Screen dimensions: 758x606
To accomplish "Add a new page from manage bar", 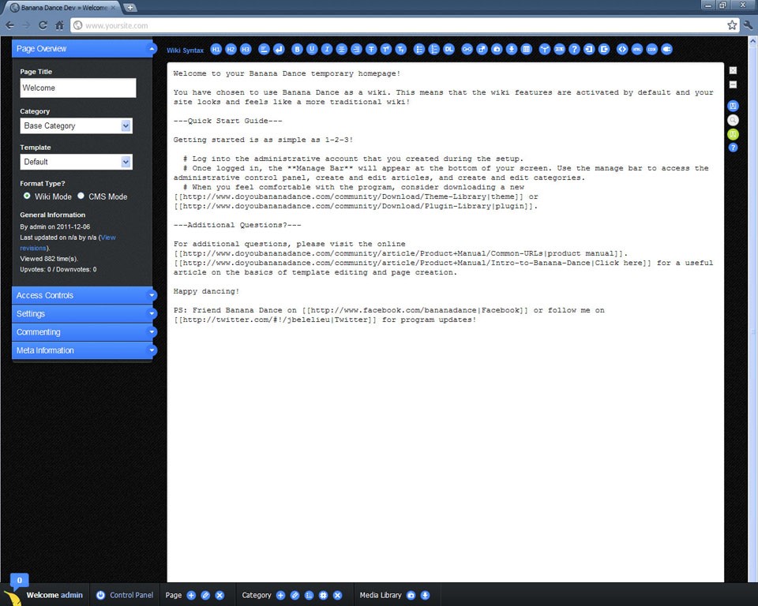I will (x=191, y=596).
